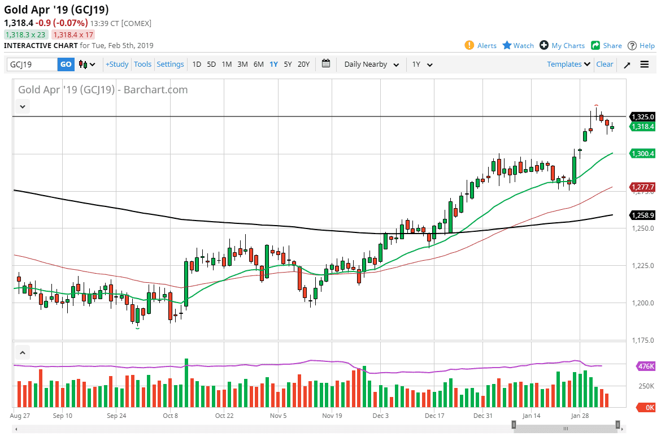Select the 6M time range
Viewport: 661px width, 436px height.
[x=258, y=64]
